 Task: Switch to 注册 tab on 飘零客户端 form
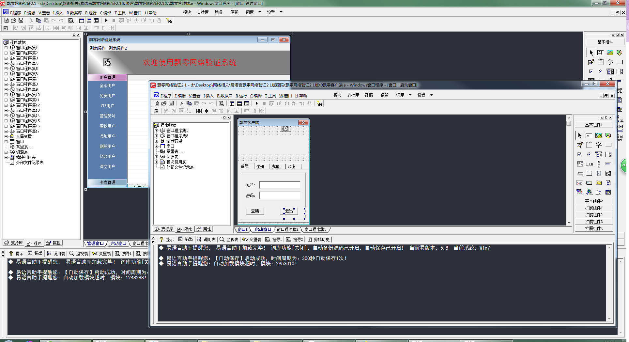[260, 166]
